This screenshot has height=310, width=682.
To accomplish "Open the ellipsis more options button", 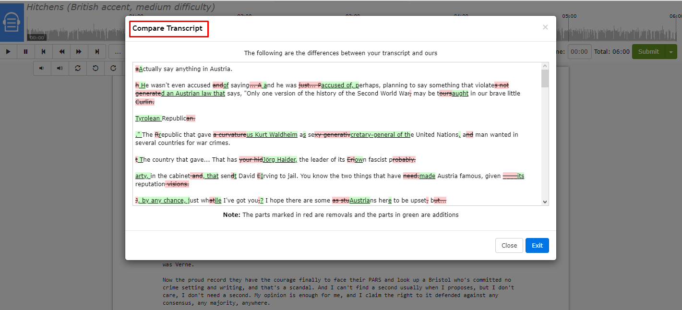I will [x=118, y=51].
